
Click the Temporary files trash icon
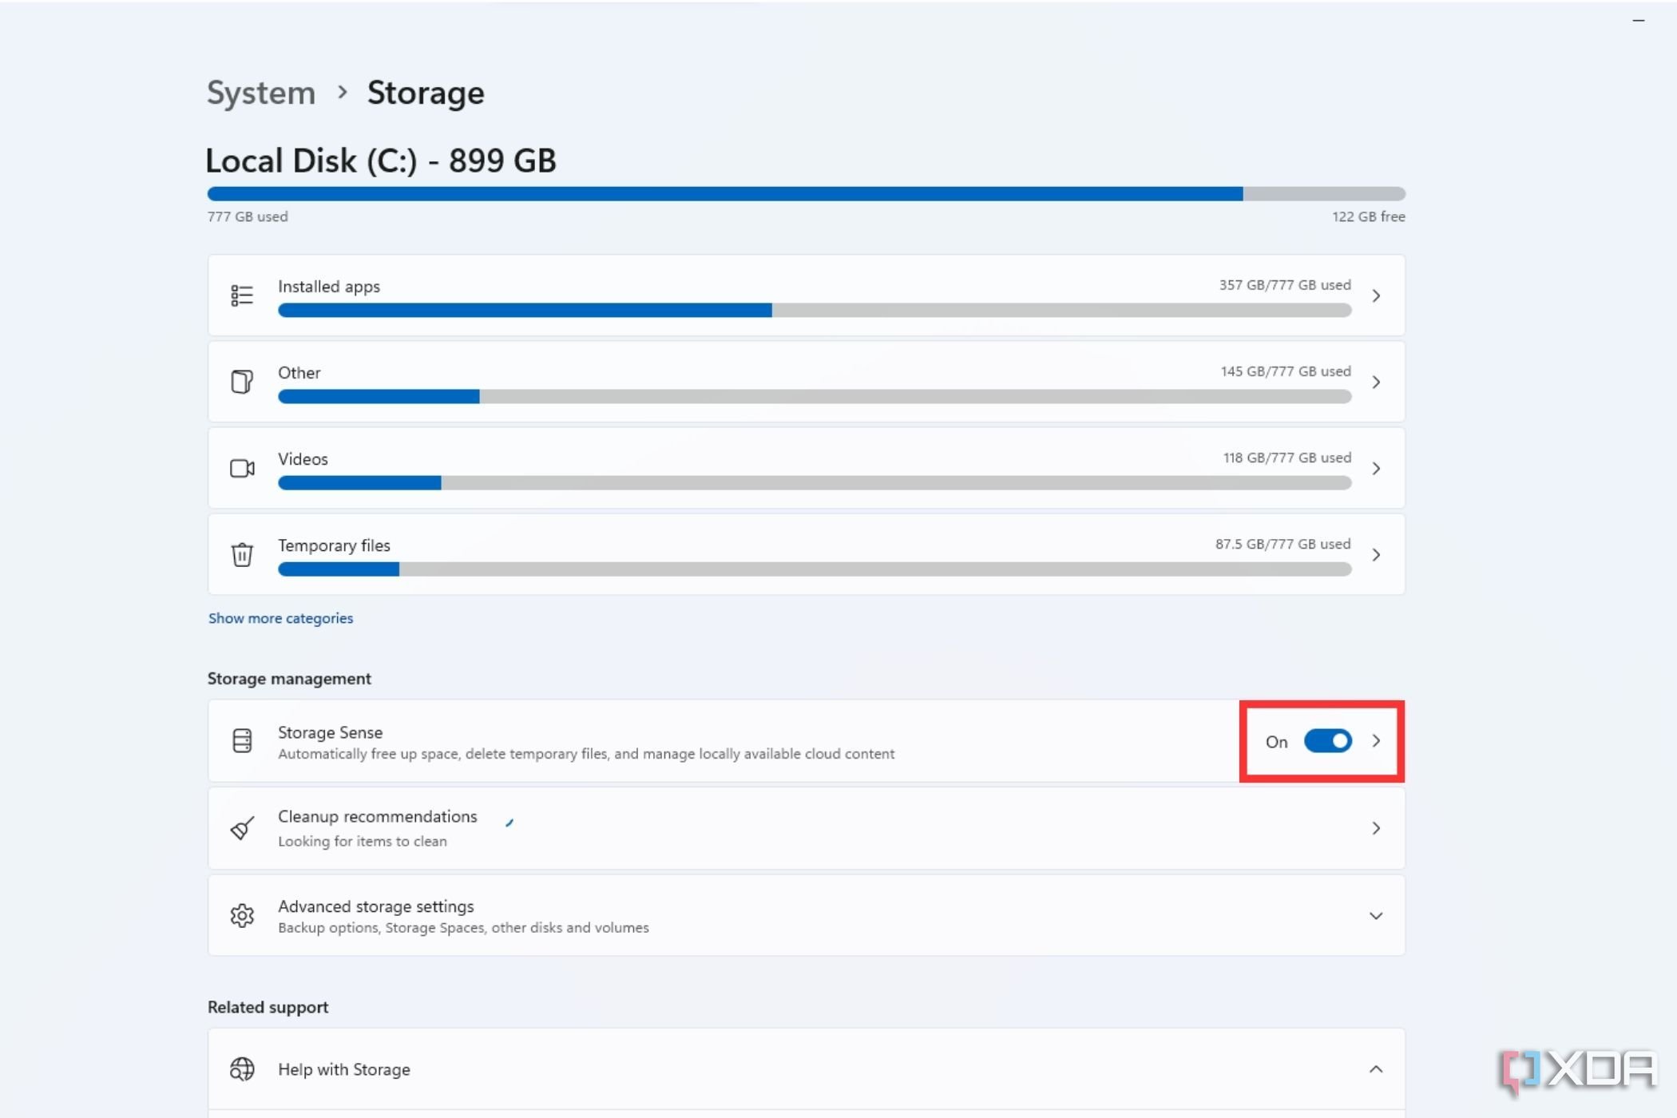click(x=241, y=554)
